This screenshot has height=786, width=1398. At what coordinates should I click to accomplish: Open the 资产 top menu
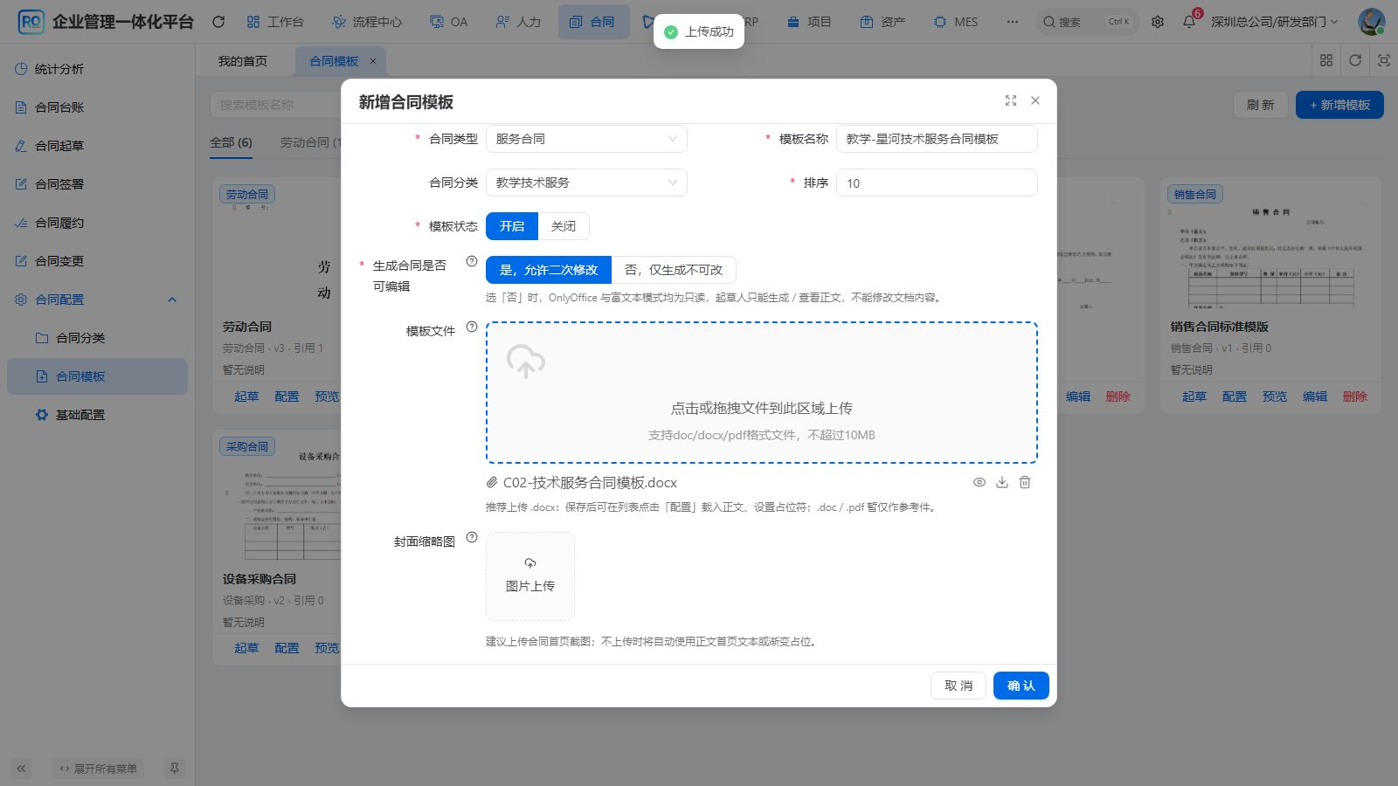click(882, 22)
